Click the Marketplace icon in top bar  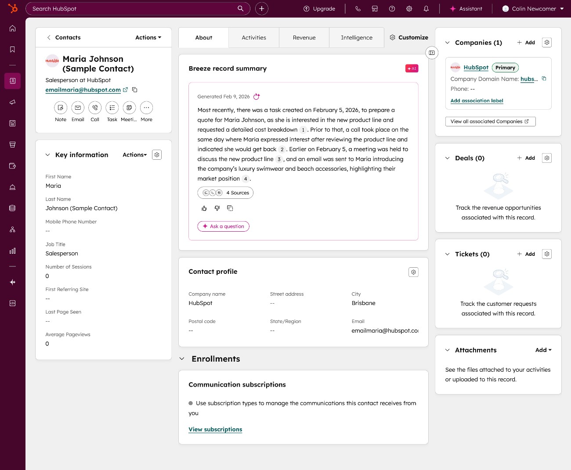(x=375, y=8)
